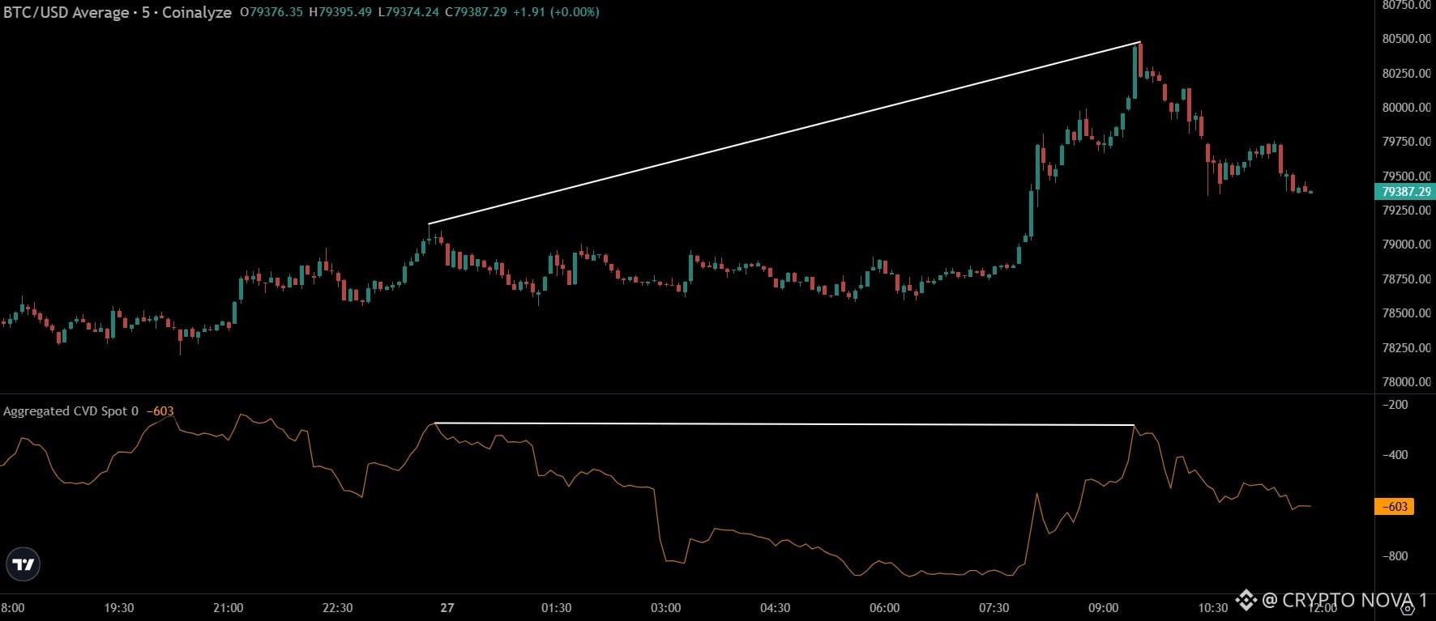Click the close value C79387.29 in the header
The width and height of the screenshot is (1436, 621).
(x=477, y=12)
